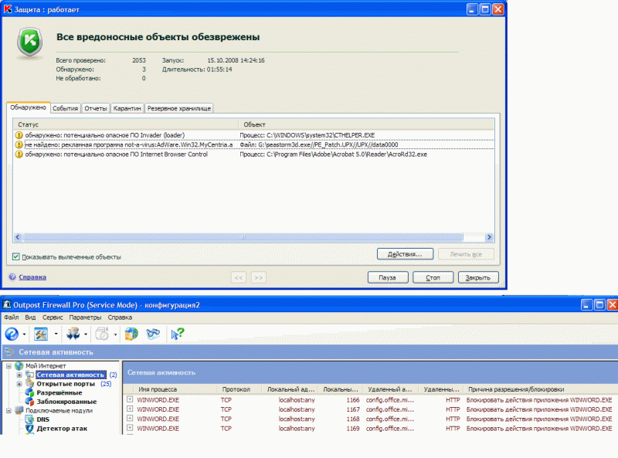Open the Справка menu in Outpost
618x458 pixels.
(120, 317)
